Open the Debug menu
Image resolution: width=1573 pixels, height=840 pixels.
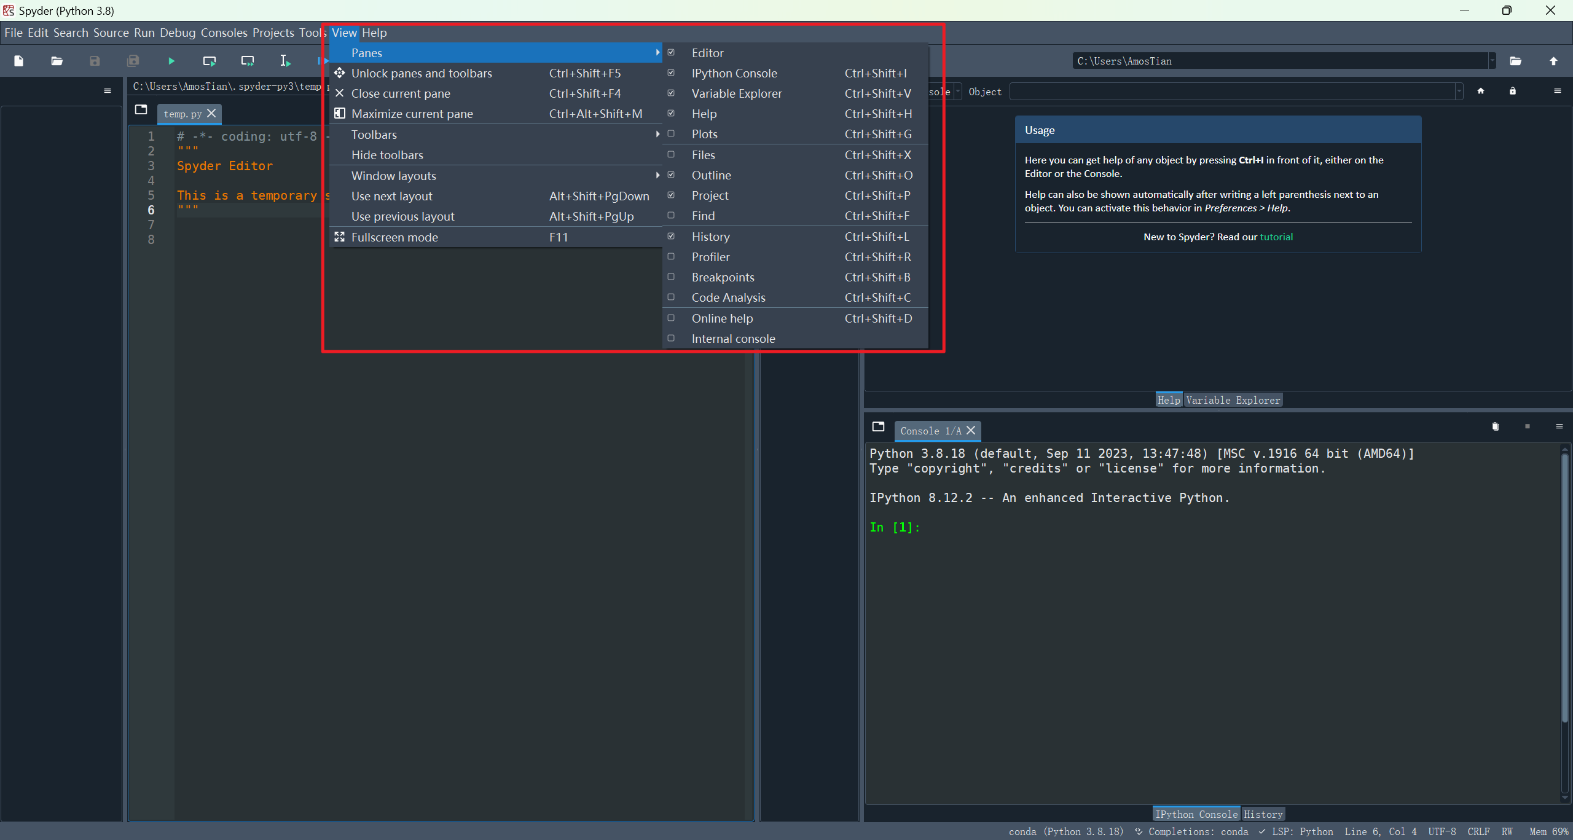[178, 33]
